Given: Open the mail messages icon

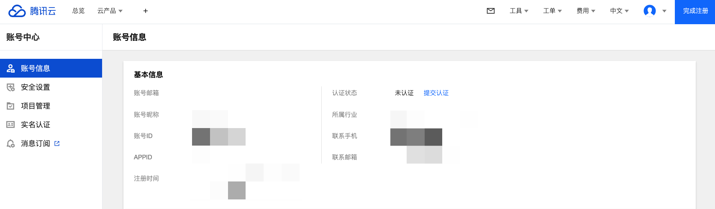Looking at the screenshot, I should coord(491,11).
